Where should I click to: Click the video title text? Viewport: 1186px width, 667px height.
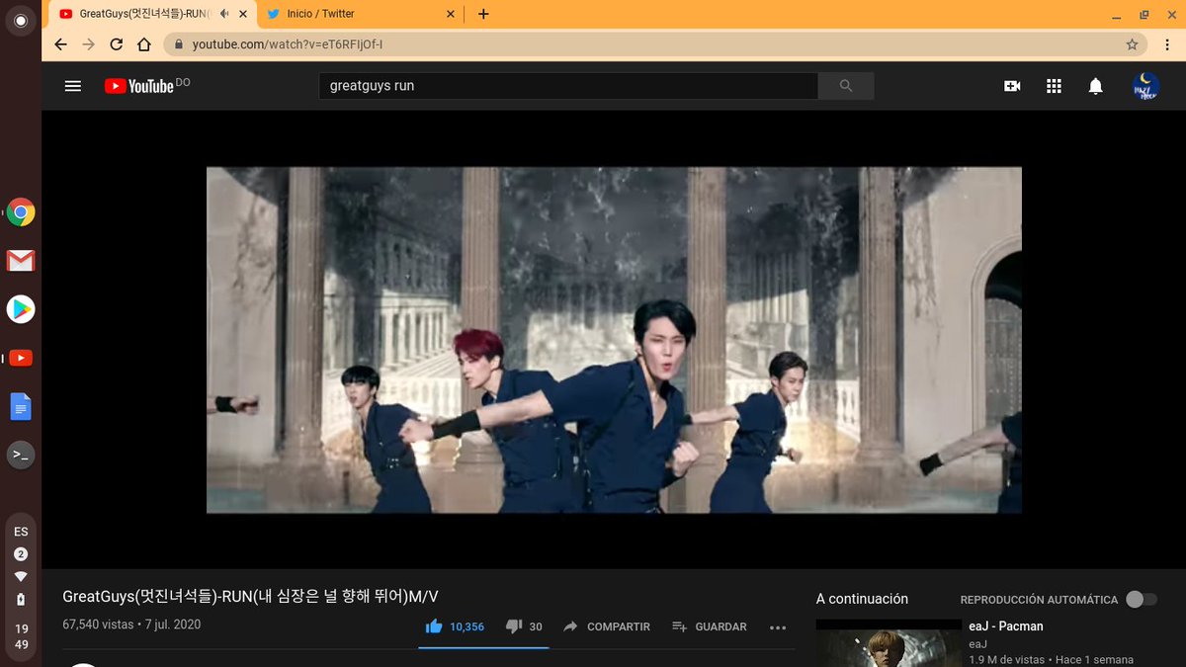[x=250, y=597]
